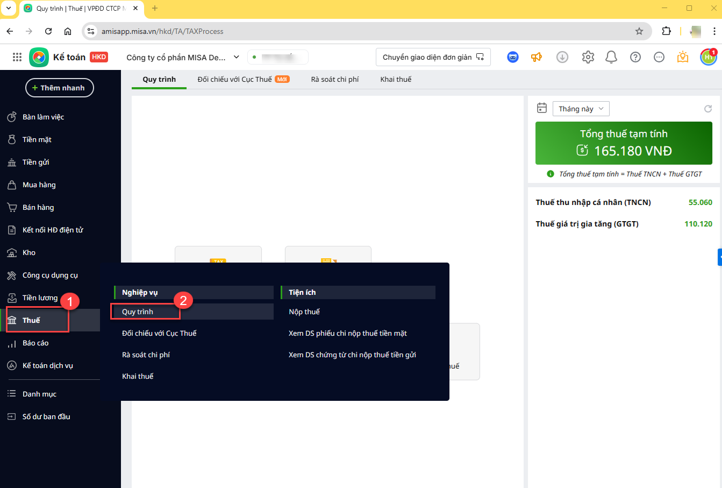Viewport: 722px width, 488px height.
Task: Click the help question mark icon
Action: tap(635, 57)
